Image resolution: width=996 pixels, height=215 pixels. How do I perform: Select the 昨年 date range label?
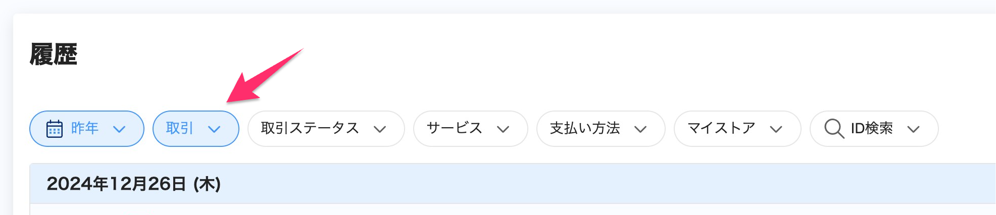click(x=85, y=128)
